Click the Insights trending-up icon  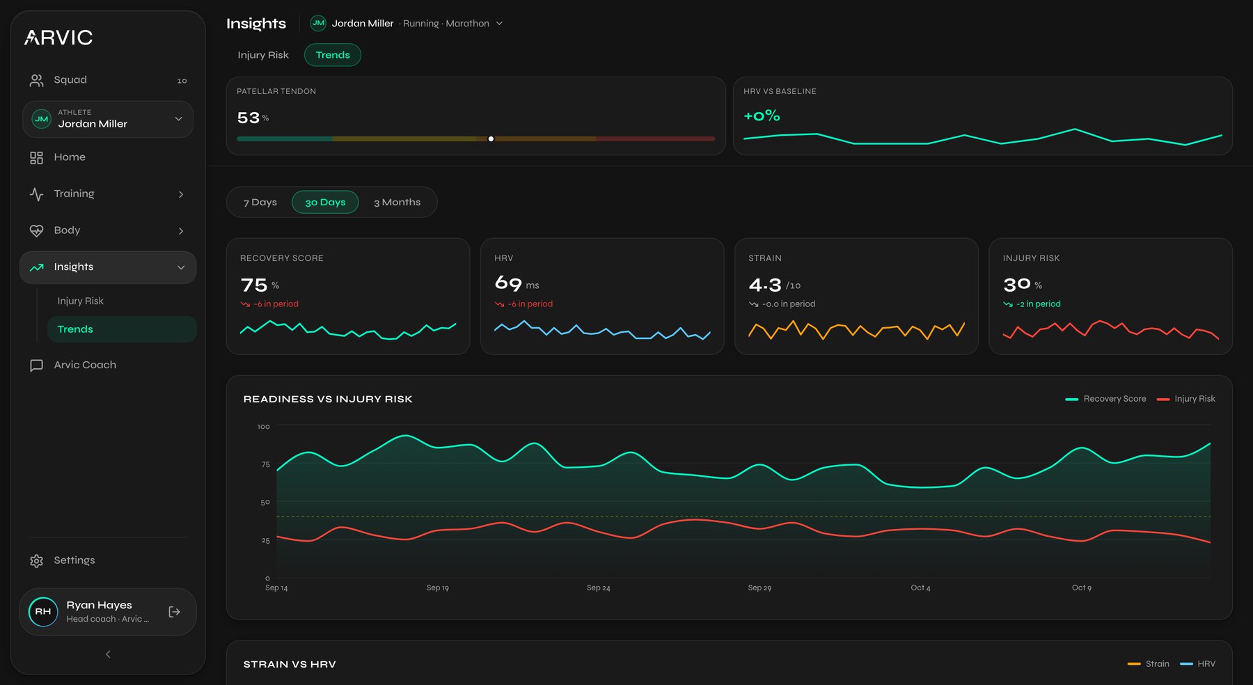36,267
